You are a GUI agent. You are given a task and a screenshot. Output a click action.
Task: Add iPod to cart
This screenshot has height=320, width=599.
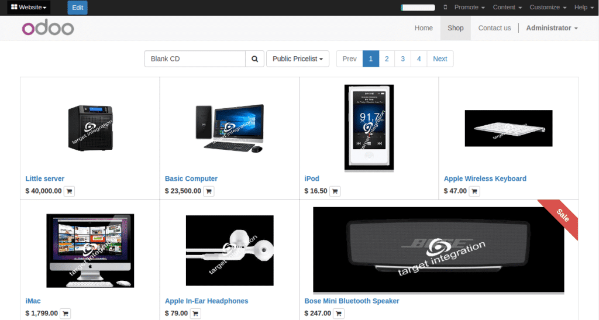335,191
